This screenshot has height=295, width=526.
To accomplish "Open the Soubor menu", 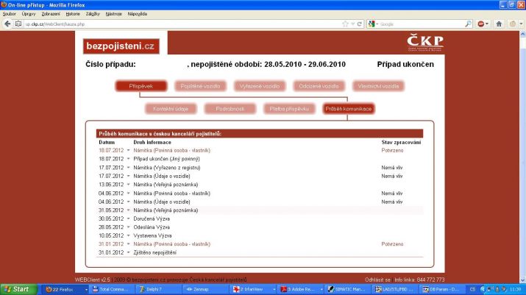I will tap(9, 14).
